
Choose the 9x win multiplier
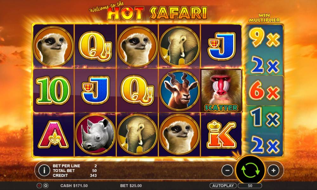click(264, 37)
